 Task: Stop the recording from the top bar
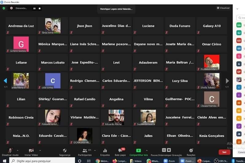click(40, 8)
